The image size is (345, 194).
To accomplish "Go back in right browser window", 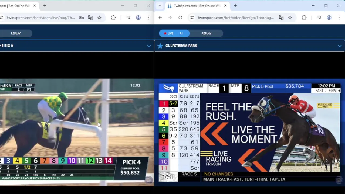I will pyautogui.click(x=160, y=18).
